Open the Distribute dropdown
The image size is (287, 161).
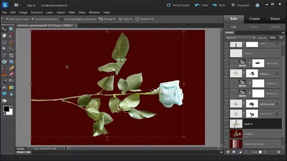coord(144,19)
